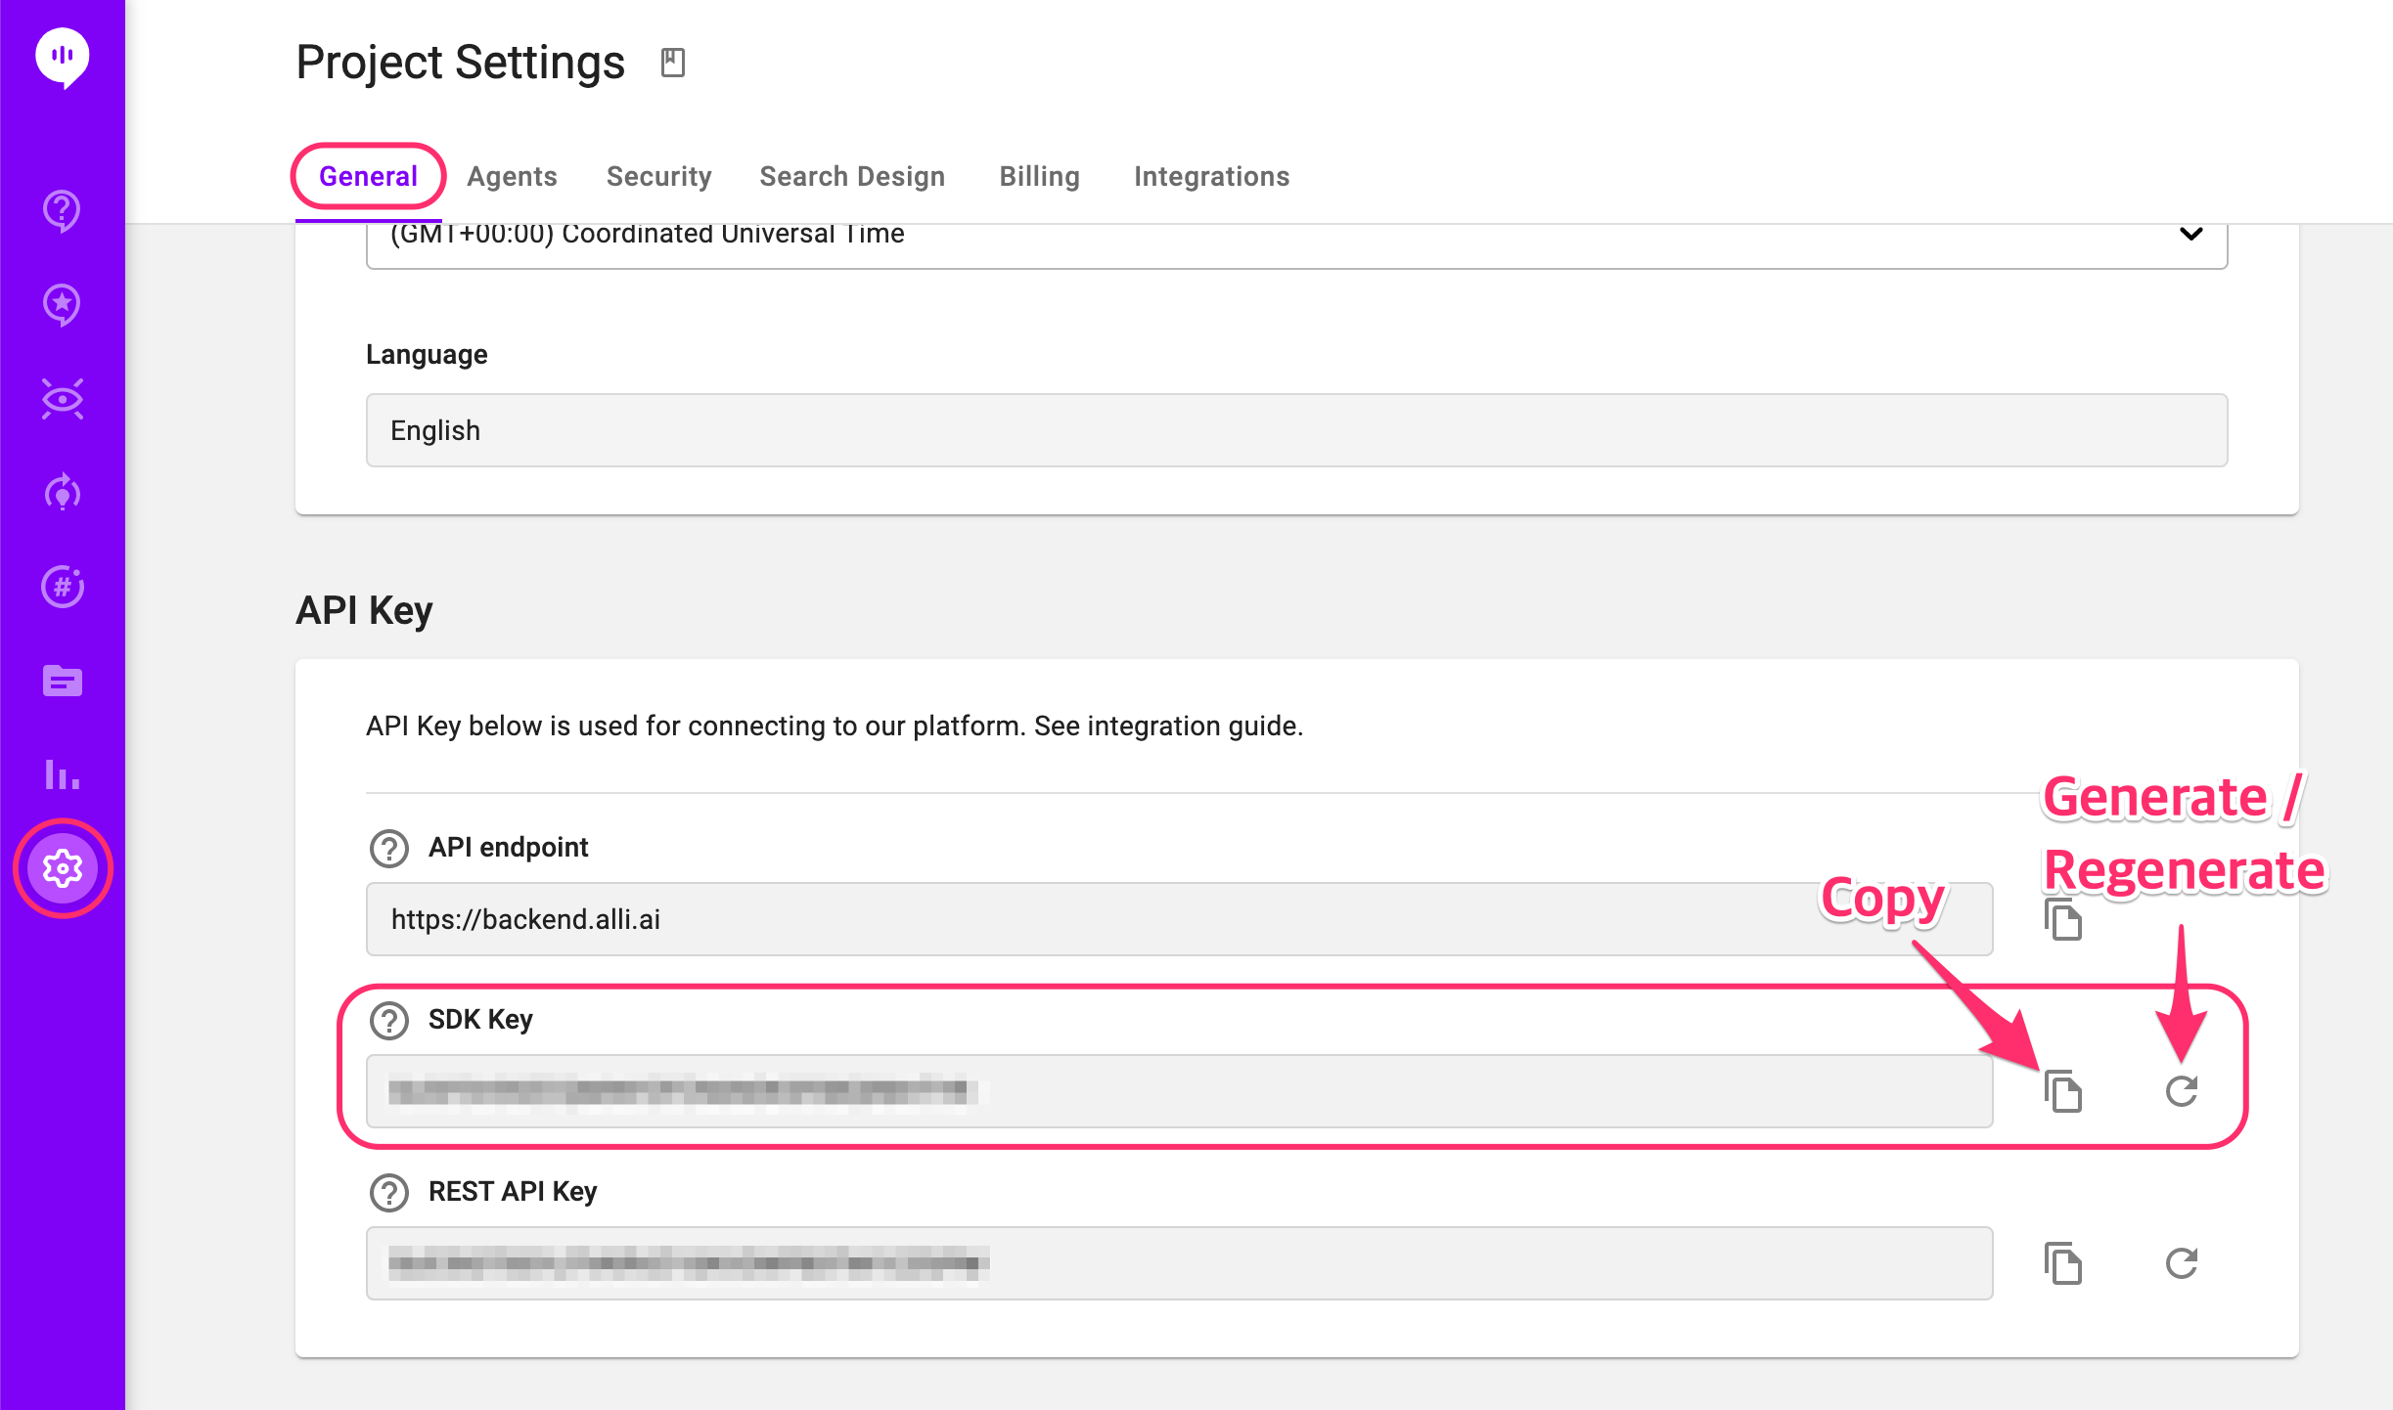Open the eye sidebar icon
The width and height of the screenshot is (2393, 1410).
63,399
